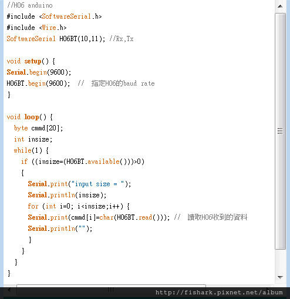Click the Chinese comment after H06BT.read()
290x299 pixels.
(211, 217)
